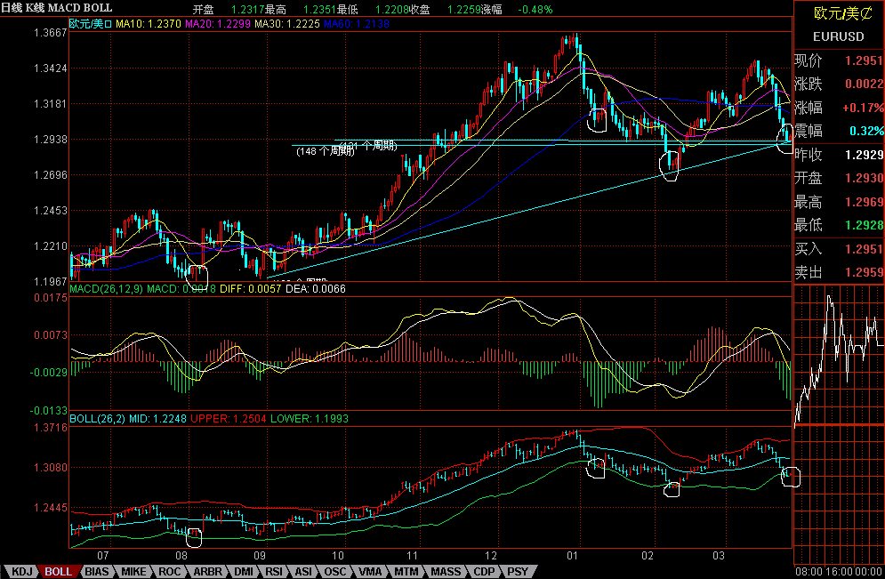
Task: Select the ROC indicator tab
Action: (169, 572)
